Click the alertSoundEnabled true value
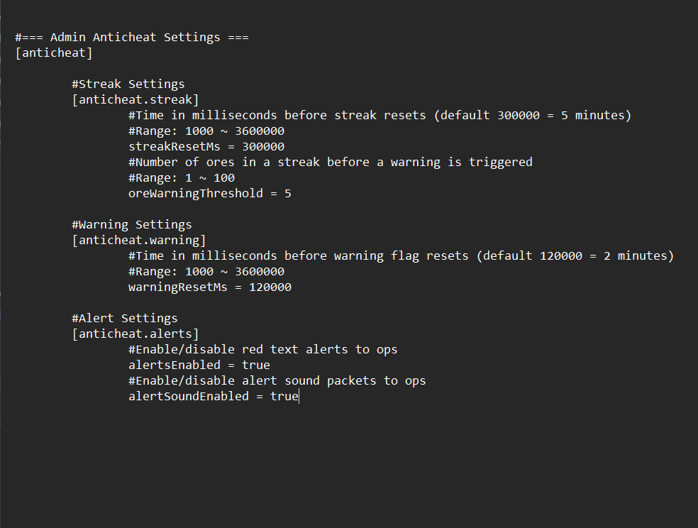698x528 pixels. tap(284, 396)
